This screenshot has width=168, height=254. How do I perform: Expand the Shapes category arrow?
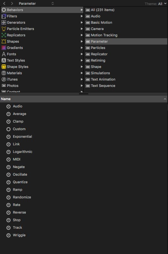(82, 41)
